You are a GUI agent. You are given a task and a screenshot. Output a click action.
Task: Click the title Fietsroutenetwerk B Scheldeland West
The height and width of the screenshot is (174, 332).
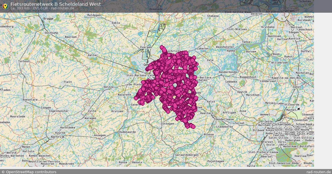(x=56, y=4)
